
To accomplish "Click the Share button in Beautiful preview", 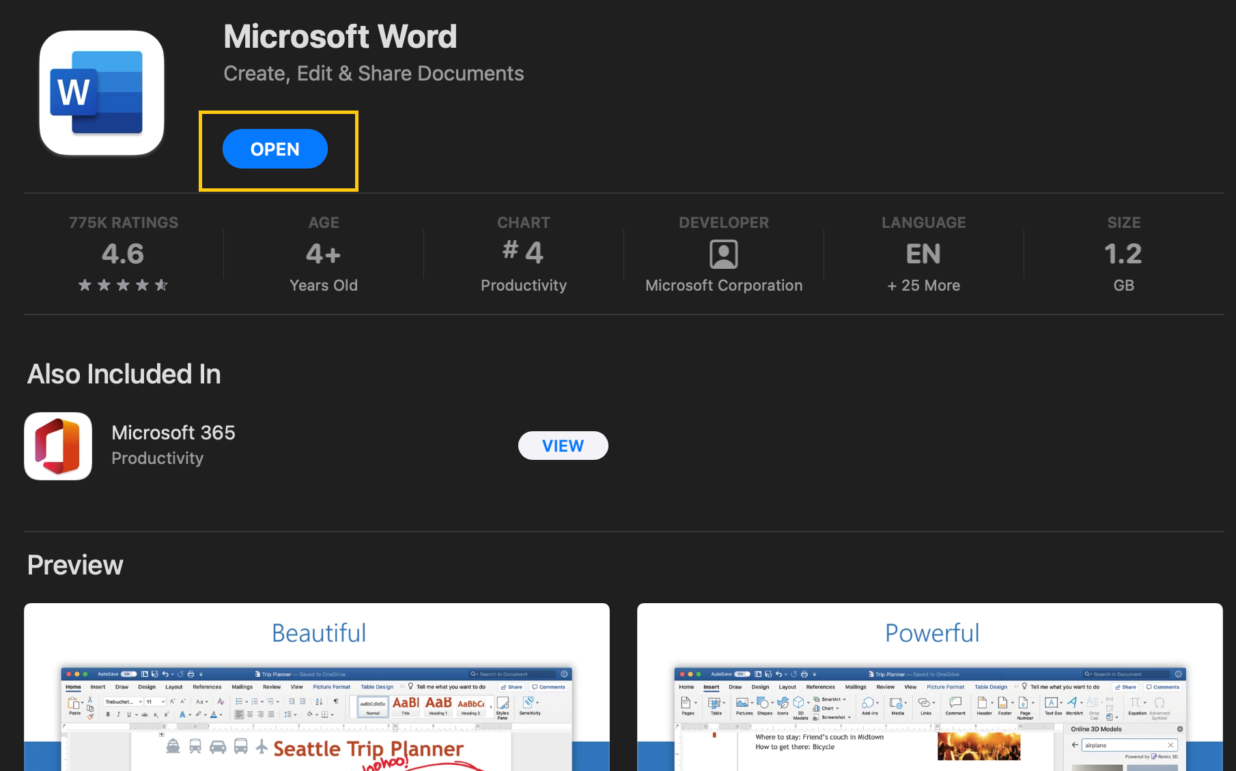I will tap(511, 687).
